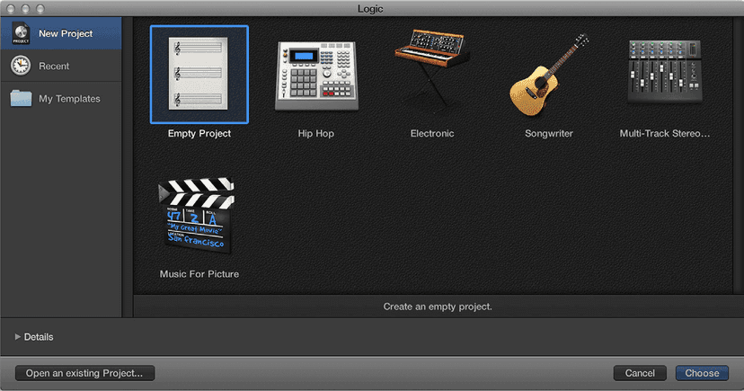Click the Hip Hop label text
Viewport: 744px width, 391px height.
[x=316, y=133]
